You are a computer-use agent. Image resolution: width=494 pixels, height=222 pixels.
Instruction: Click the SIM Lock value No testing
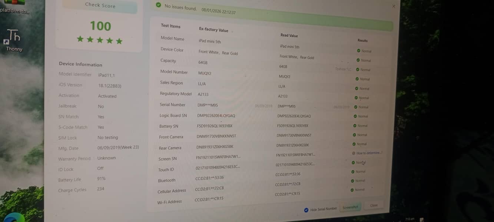coord(107,137)
